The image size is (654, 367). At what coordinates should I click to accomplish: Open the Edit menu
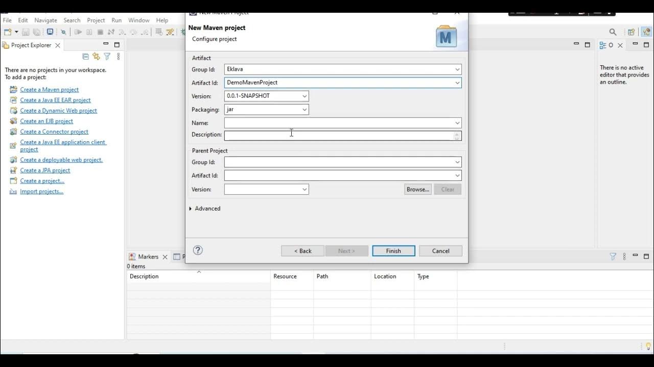pos(23,20)
